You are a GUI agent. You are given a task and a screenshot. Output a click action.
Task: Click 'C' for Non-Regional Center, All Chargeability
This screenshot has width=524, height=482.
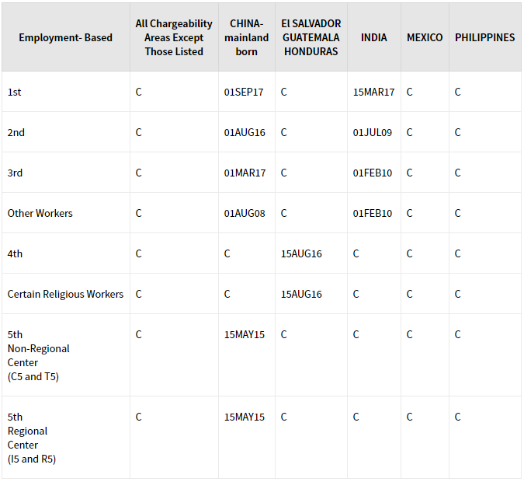pos(139,335)
